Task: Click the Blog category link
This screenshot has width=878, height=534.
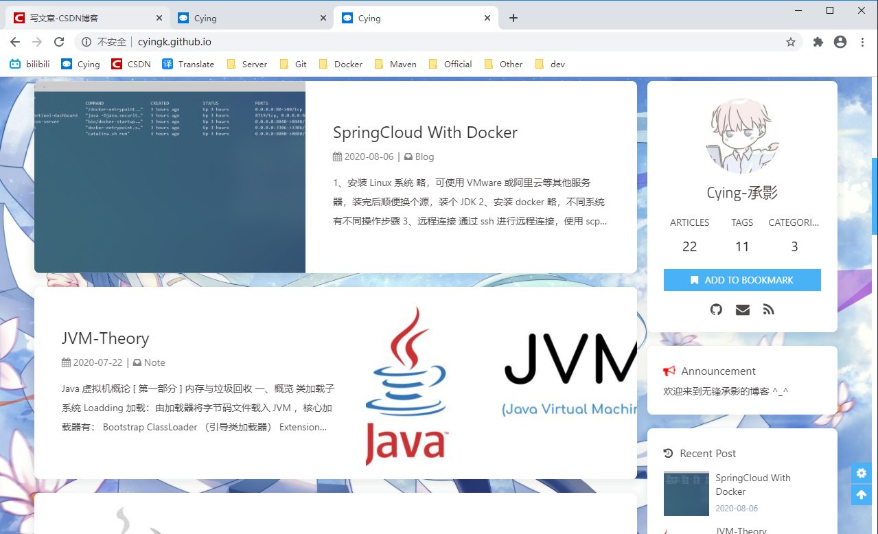Action: (x=424, y=156)
